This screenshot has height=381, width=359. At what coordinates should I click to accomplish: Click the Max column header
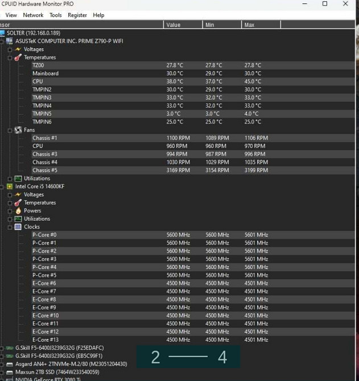(249, 25)
